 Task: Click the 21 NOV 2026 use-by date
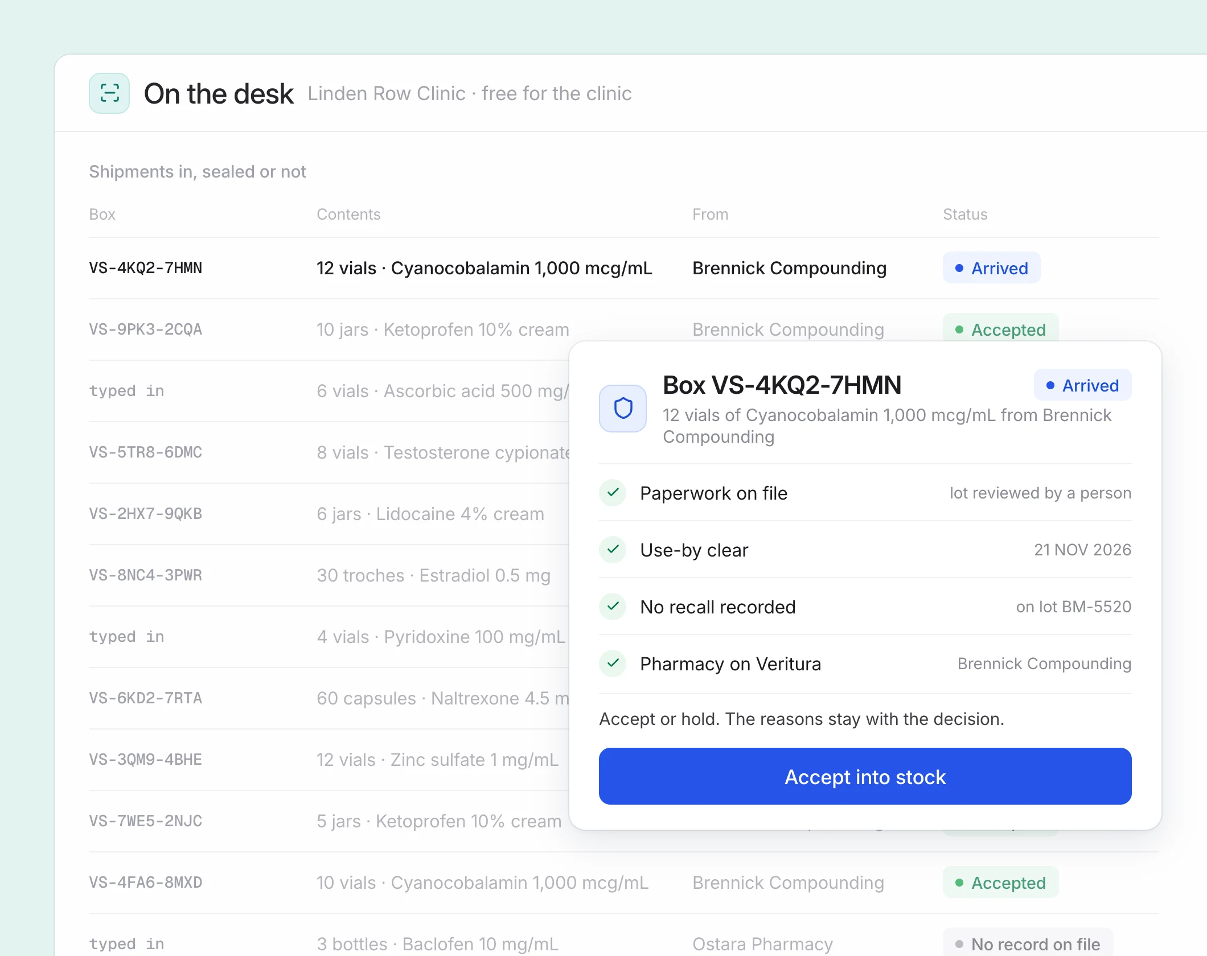pos(1082,550)
